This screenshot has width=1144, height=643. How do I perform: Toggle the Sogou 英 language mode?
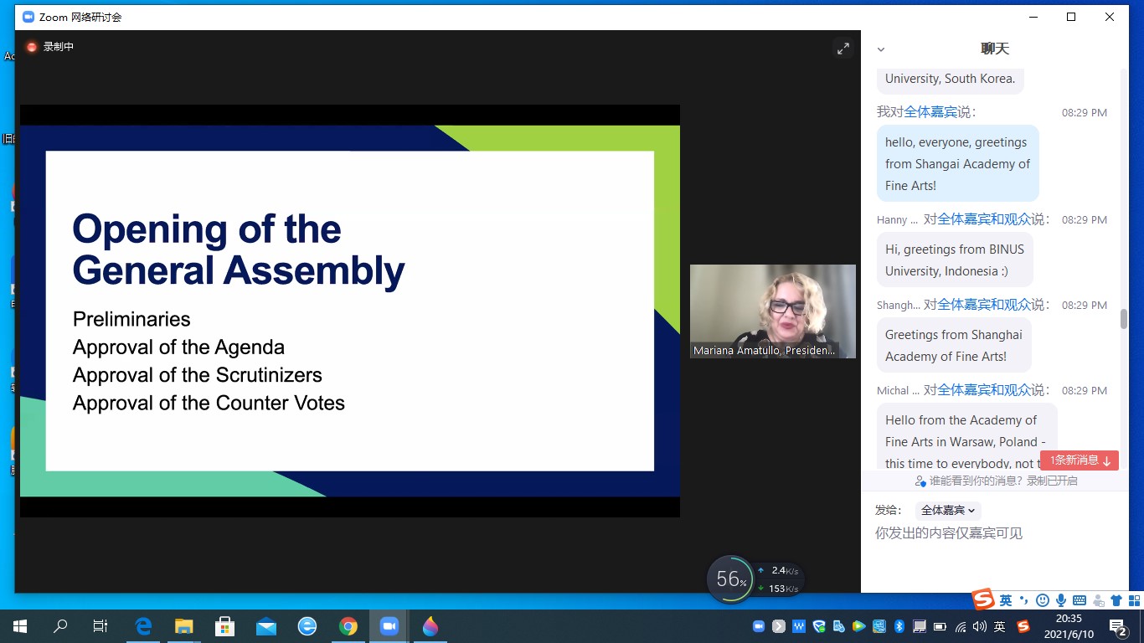click(x=1006, y=600)
